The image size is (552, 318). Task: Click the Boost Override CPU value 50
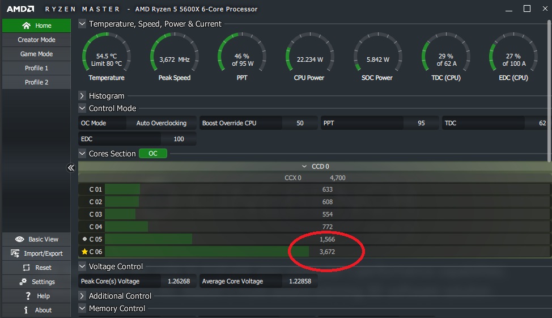(x=300, y=123)
